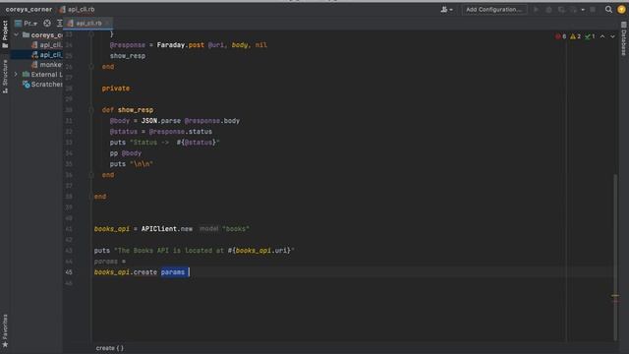The image size is (629, 354).
Task: Click the Run triangle icon
Action: [536, 9]
